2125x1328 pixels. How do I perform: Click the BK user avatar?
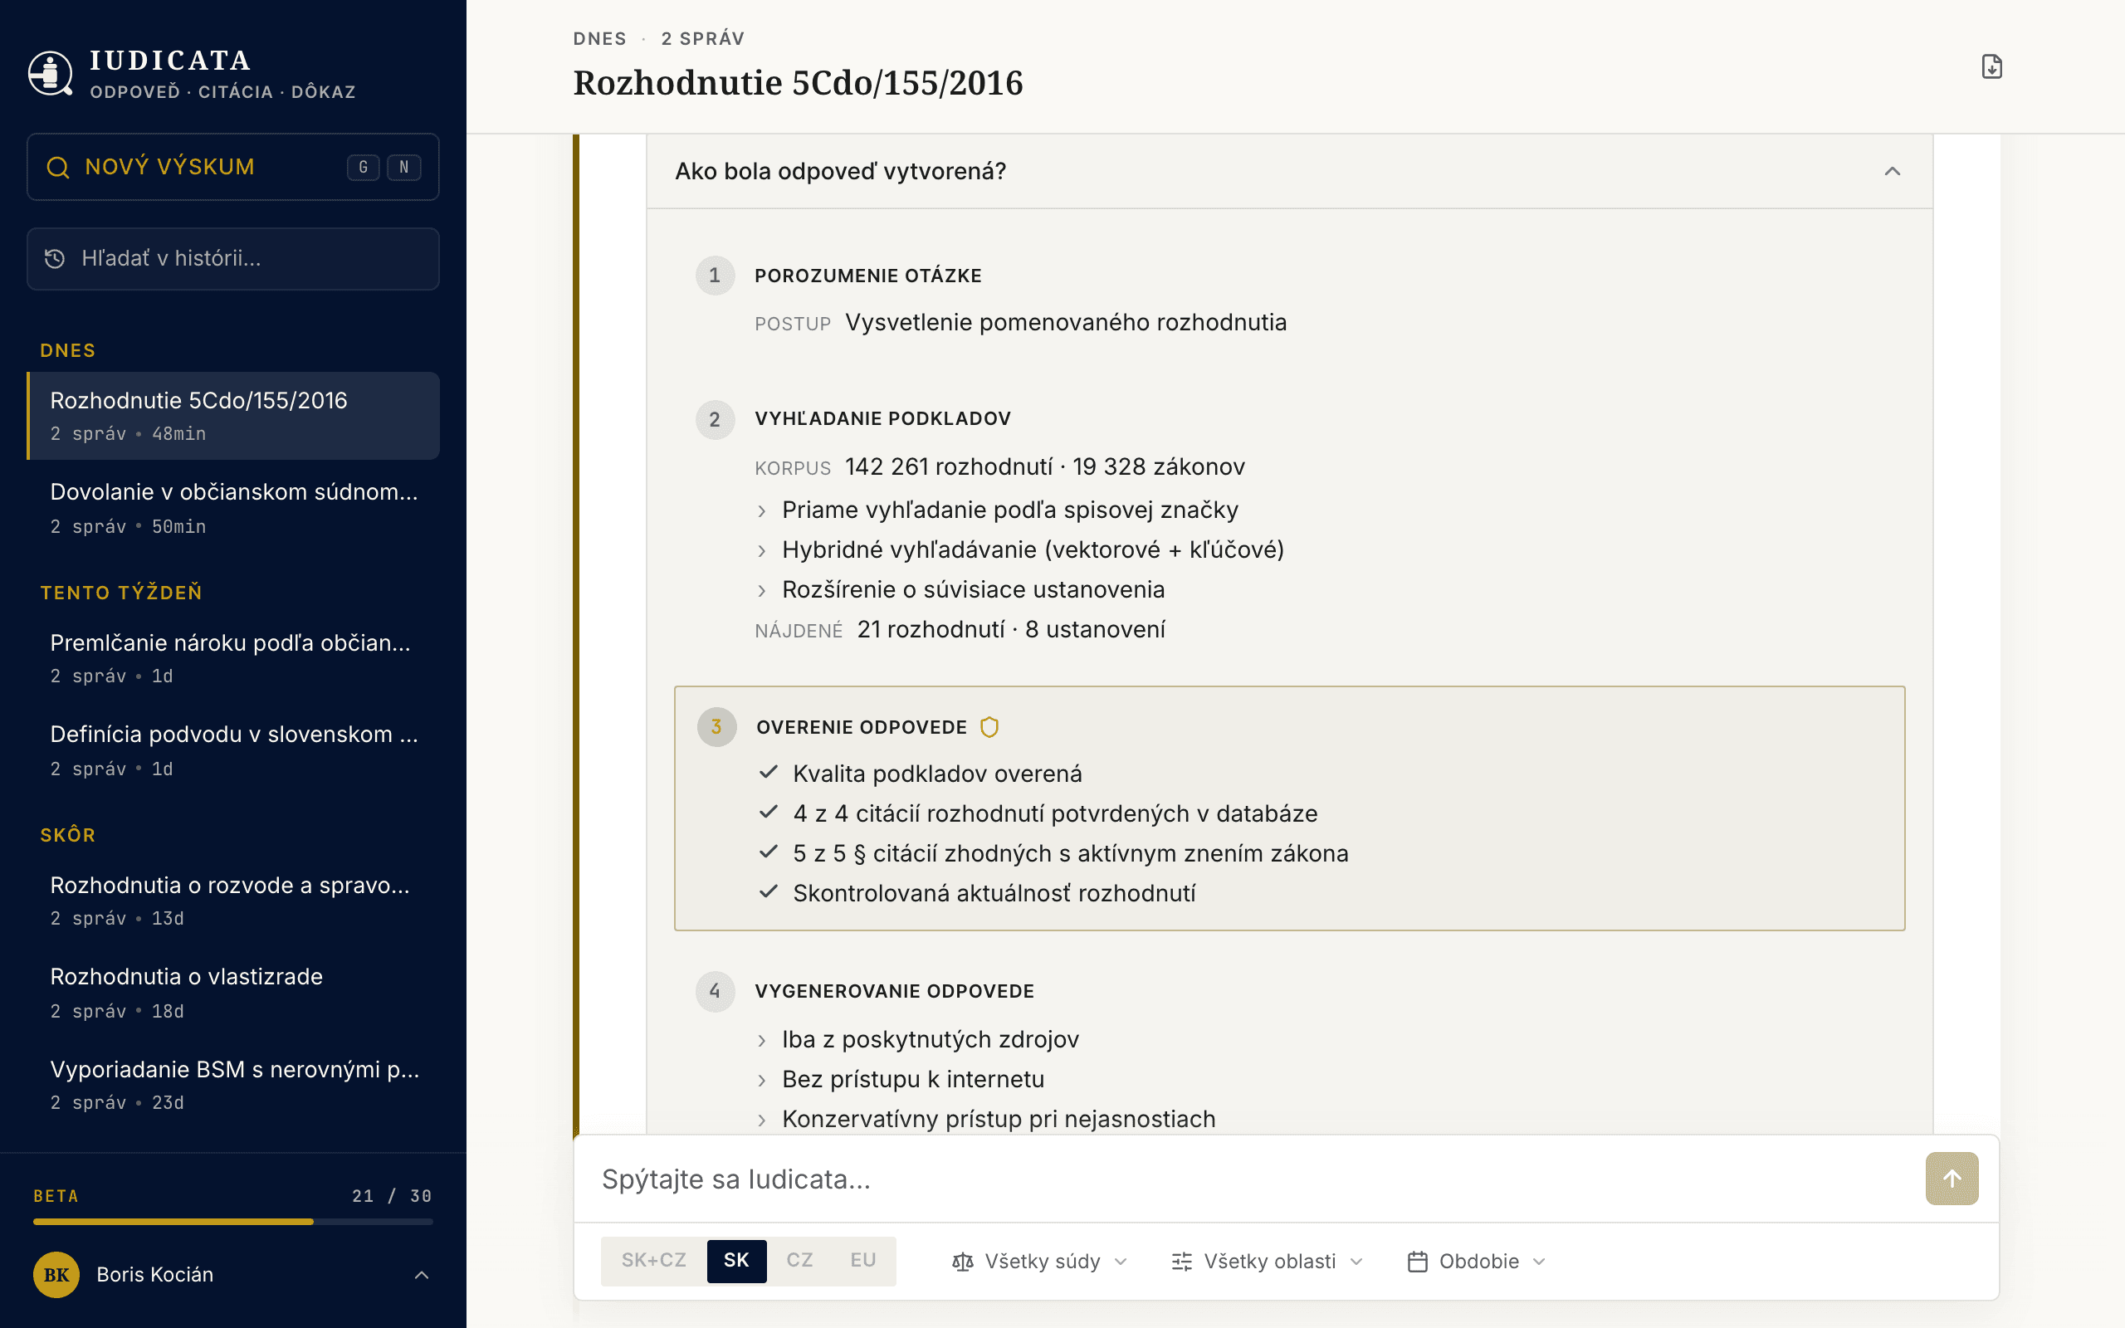[x=56, y=1274]
